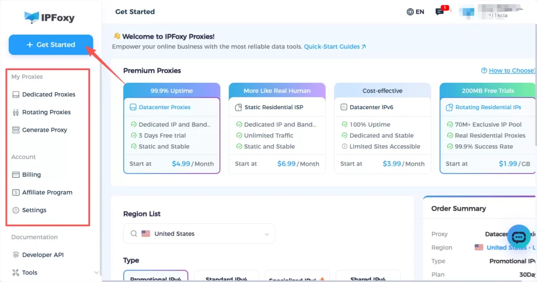Viewport: 537px width, 282px height.
Task: Click the Generate Proxy sidebar icon
Action: (16, 130)
